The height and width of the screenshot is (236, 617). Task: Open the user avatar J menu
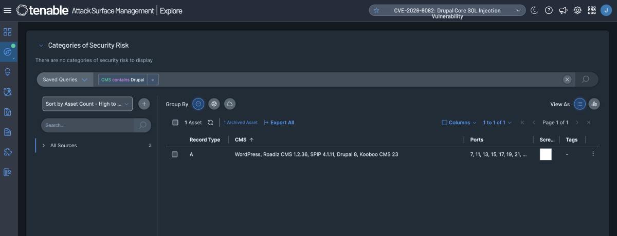point(606,10)
